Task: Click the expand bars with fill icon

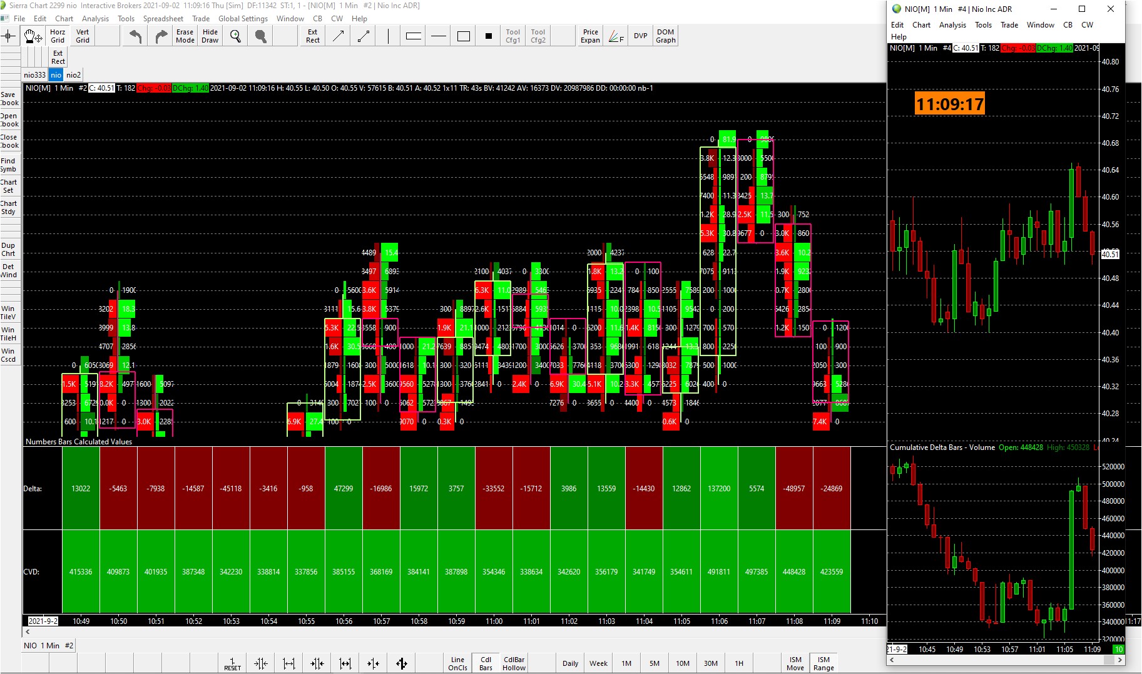Action: click(x=345, y=663)
